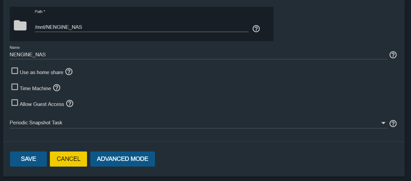Image resolution: width=411 pixels, height=181 pixels.
Task: Click the Time Machine label text
Action: [35, 88]
